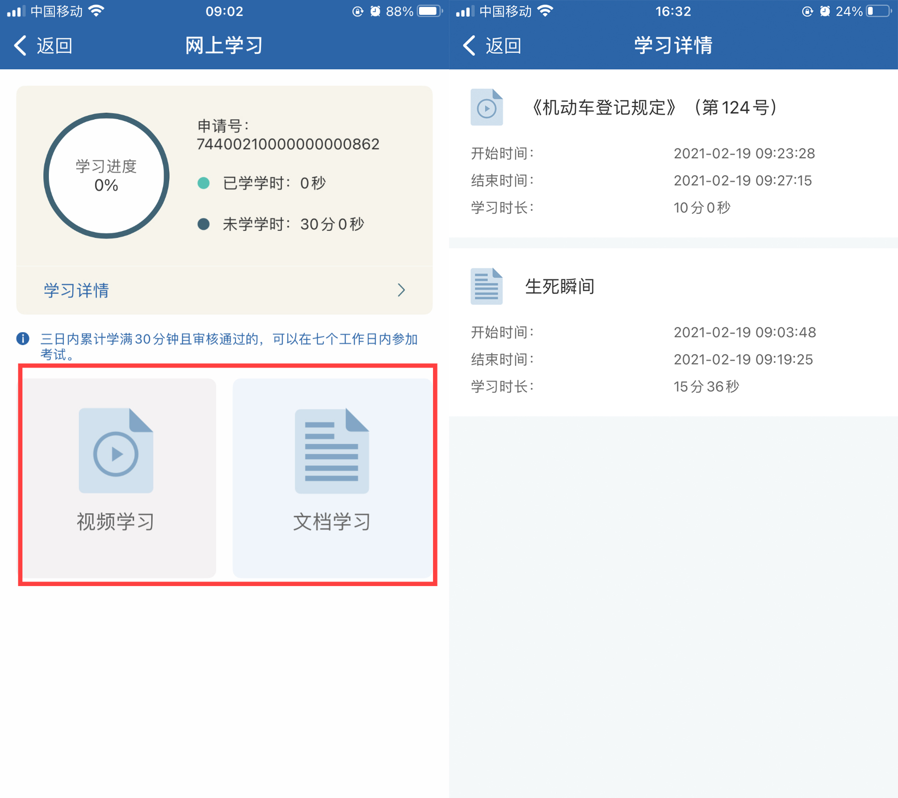Tap the info icon beside exam notice

(x=23, y=339)
